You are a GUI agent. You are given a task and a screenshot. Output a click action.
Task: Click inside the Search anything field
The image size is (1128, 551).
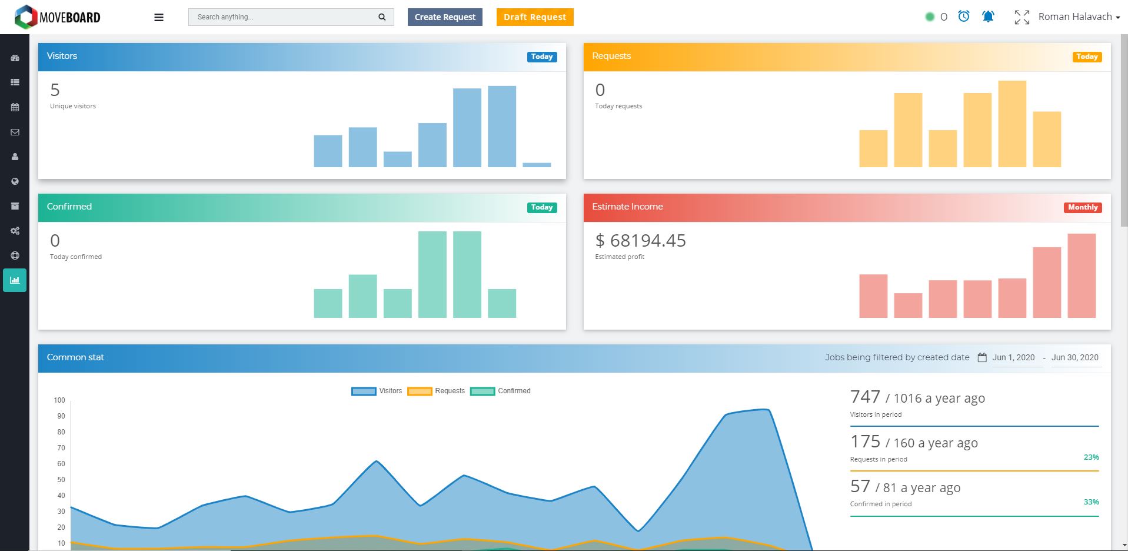coord(282,16)
